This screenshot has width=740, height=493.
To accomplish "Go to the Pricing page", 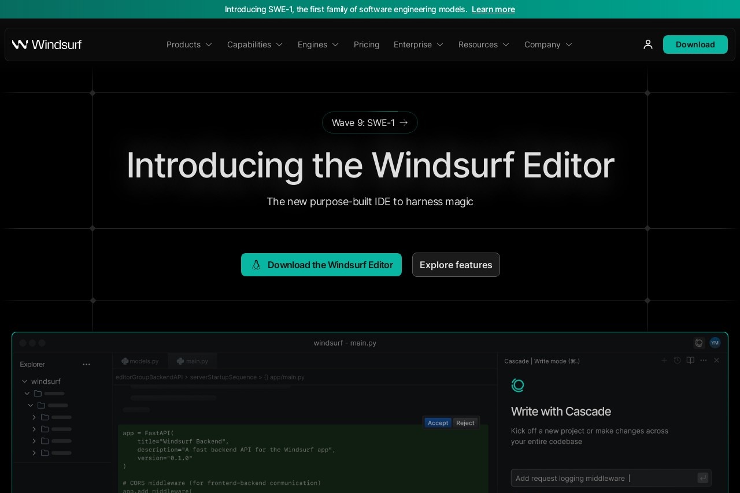I will (x=367, y=45).
